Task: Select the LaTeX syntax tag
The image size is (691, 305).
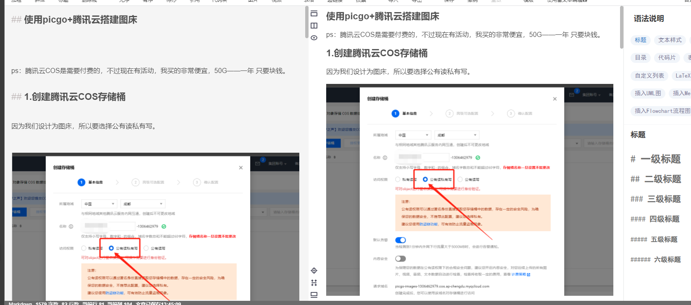Action: click(x=682, y=76)
